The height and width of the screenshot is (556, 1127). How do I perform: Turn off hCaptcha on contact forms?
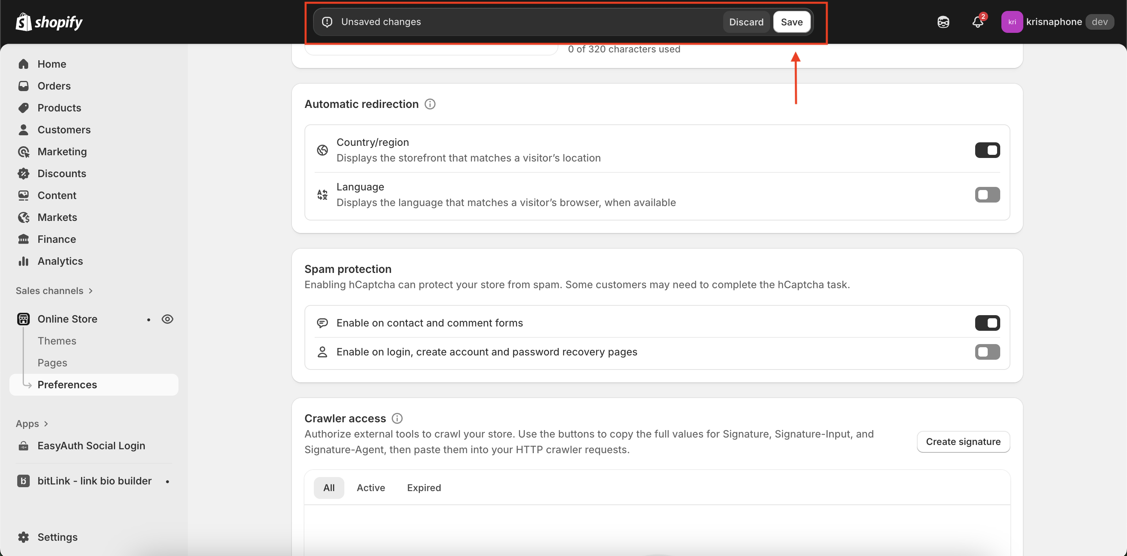(987, 323)
